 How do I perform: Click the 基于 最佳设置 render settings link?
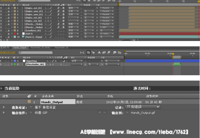[45, 107]
